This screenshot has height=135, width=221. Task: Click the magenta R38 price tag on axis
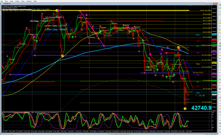coord(214,52)
